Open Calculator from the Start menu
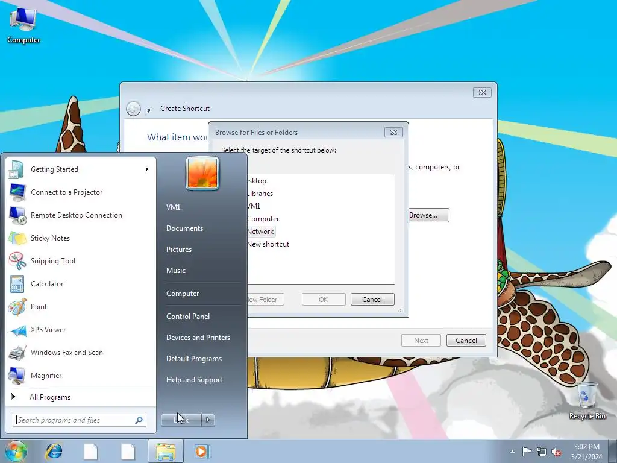The height and width of the screenshot is (463, 617). pos(80,284)
